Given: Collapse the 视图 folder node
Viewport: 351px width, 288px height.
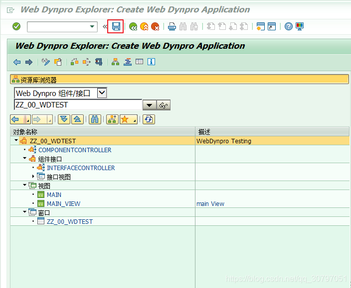Looking at the screenshot, I should (24, 186).
